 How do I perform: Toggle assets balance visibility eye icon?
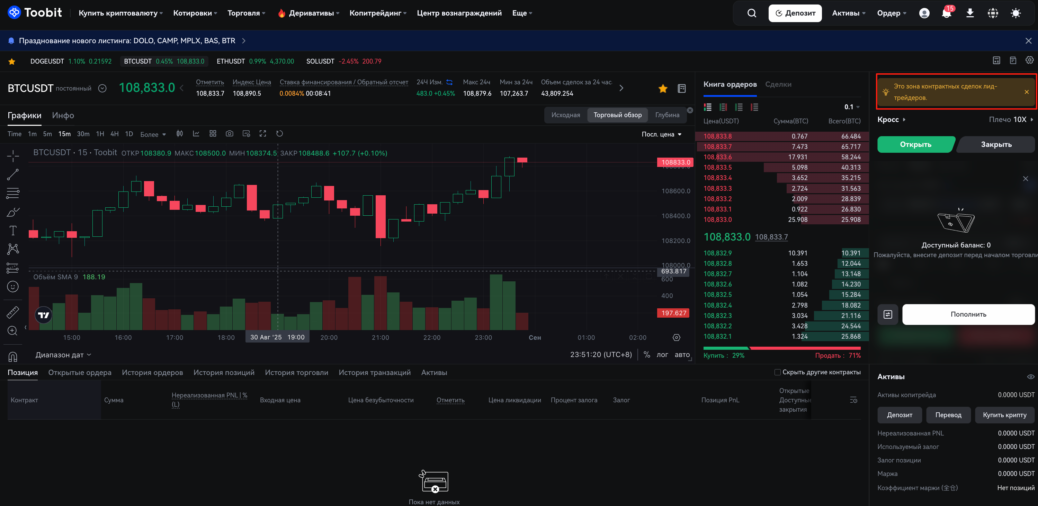click(x=1030, y=377)
